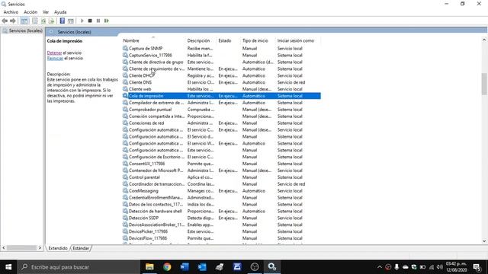The height and width of the screenshot is (274, 488).
Task: Click the volume speaker tray icon
Action: pyautogui.click(x=439, y=267)
